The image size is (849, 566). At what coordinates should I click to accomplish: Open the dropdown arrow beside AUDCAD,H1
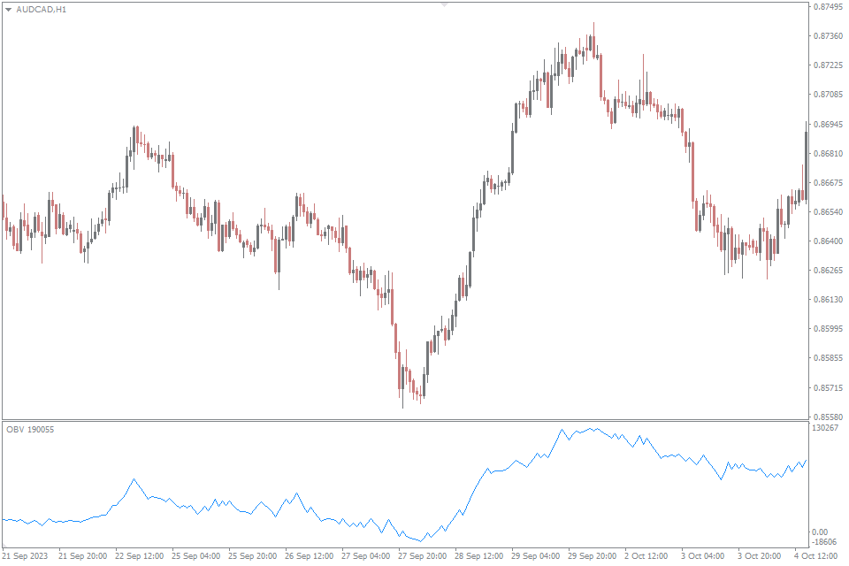click(9, 9)
